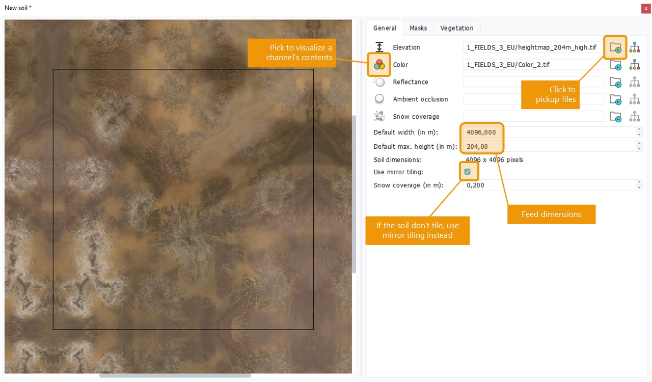Decrease Default max. height with the down arrow
This screenshot has height=382, width=652.
639,149
